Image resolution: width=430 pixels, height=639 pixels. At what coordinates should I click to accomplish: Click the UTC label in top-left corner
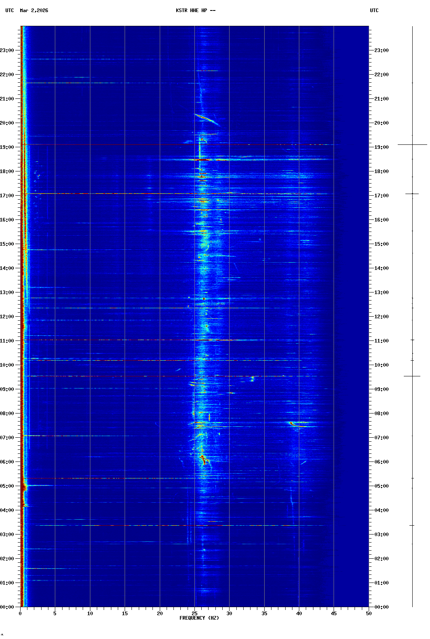tap(10, 10)
